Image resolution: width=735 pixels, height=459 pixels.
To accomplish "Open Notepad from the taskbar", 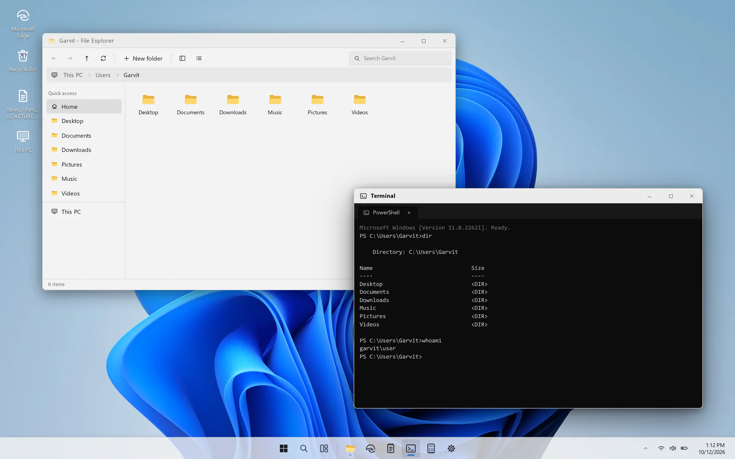I will [390, 448].
